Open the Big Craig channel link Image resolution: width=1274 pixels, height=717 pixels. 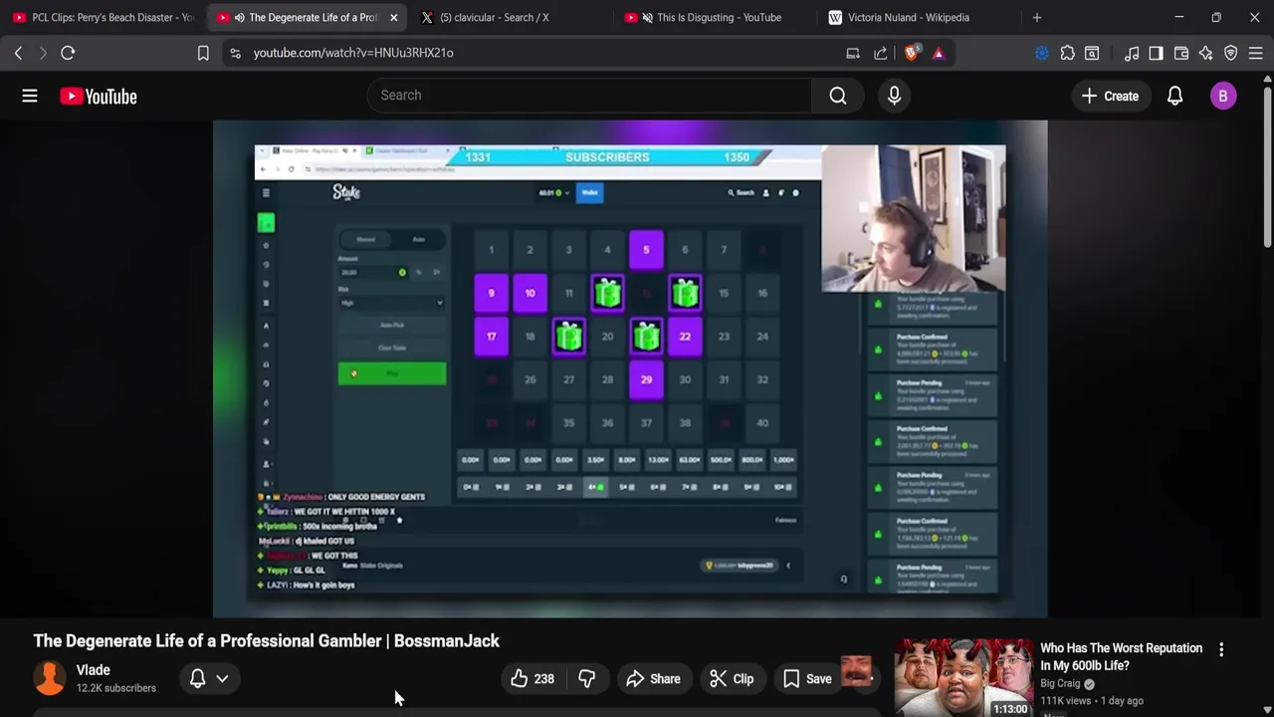pyautogui.click(x=1060, y=683)
